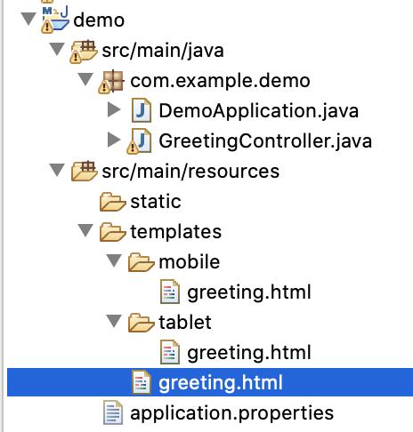Screen dimensions: 413x432
Task: Select the application.properties file label
Action: 232,413
